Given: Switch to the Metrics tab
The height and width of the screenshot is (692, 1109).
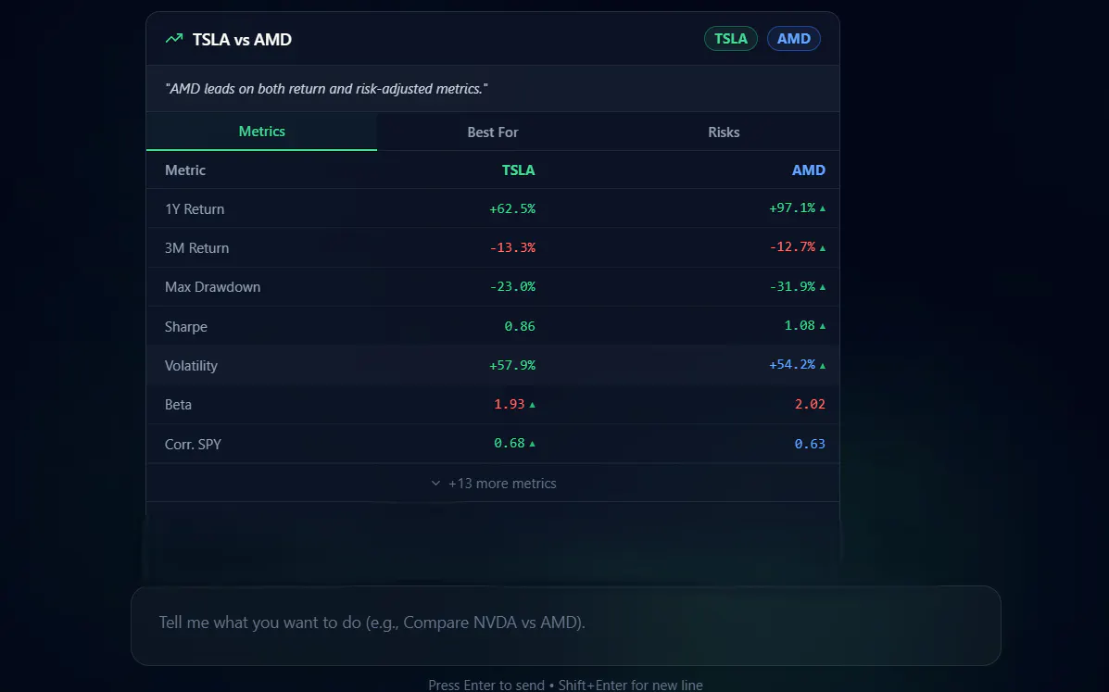Looking at the screenshot, I should pyautogui.click(x=261, y=132).
